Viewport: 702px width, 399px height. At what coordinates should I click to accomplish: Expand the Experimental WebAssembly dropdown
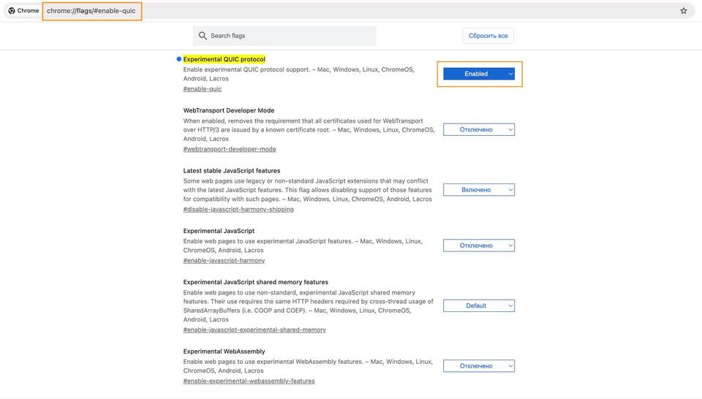pyautogui.click(x=479, y=366)
